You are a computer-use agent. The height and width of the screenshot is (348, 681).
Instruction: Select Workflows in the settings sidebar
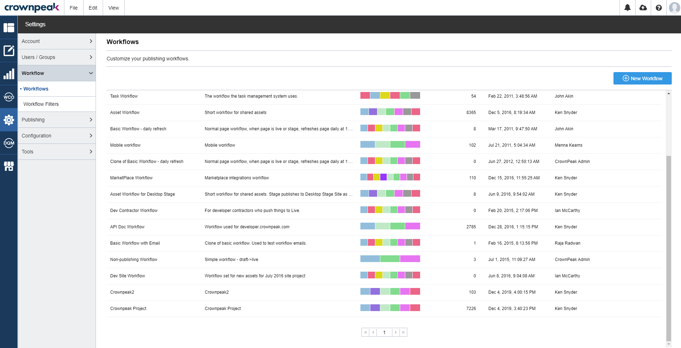[x=57, y=89]
